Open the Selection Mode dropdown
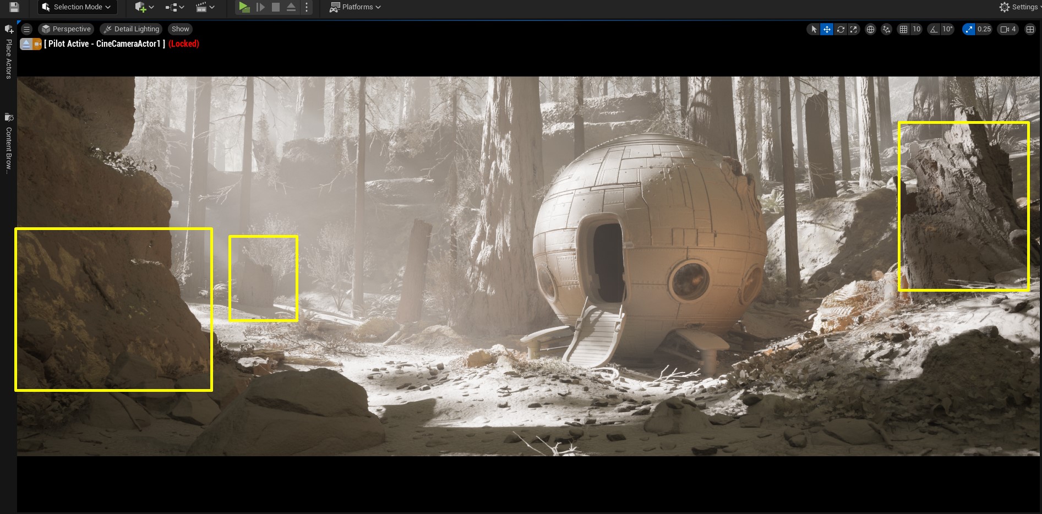This screenshot has width=1042, height=514. point(77,7)
